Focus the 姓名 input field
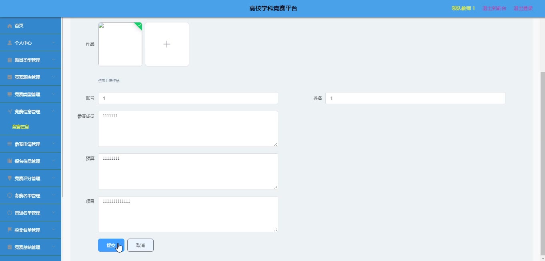This screenshot has width=545, height=261. point(415,98)
